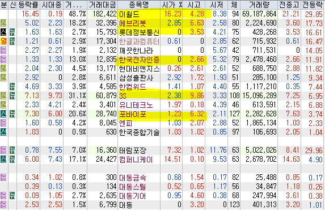
Task: Click the 신 icon for 한국종합기술
Action: [x=3, y=132]
